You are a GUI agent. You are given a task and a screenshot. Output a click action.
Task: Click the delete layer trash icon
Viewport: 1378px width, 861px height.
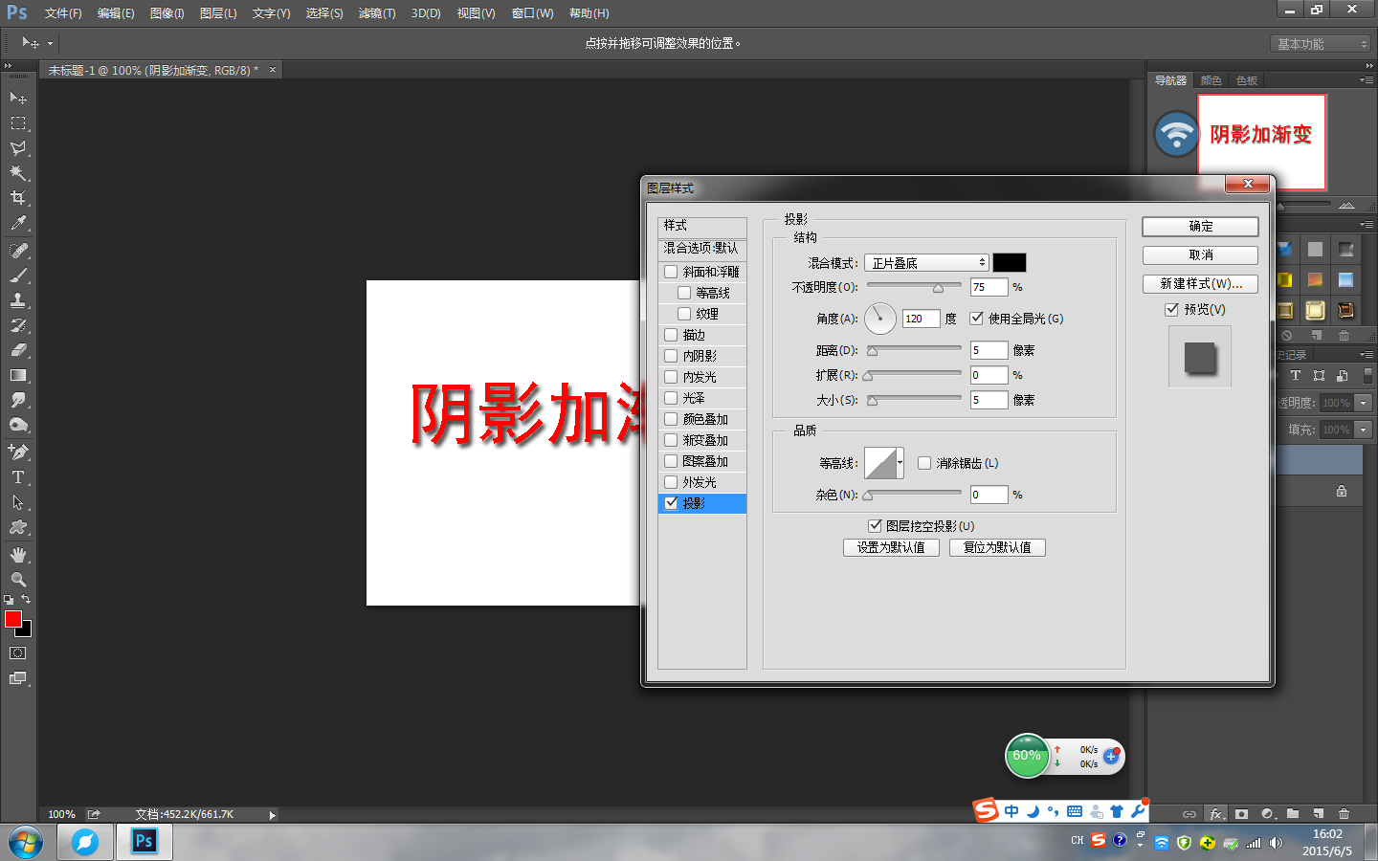(x=1344, y=814)
